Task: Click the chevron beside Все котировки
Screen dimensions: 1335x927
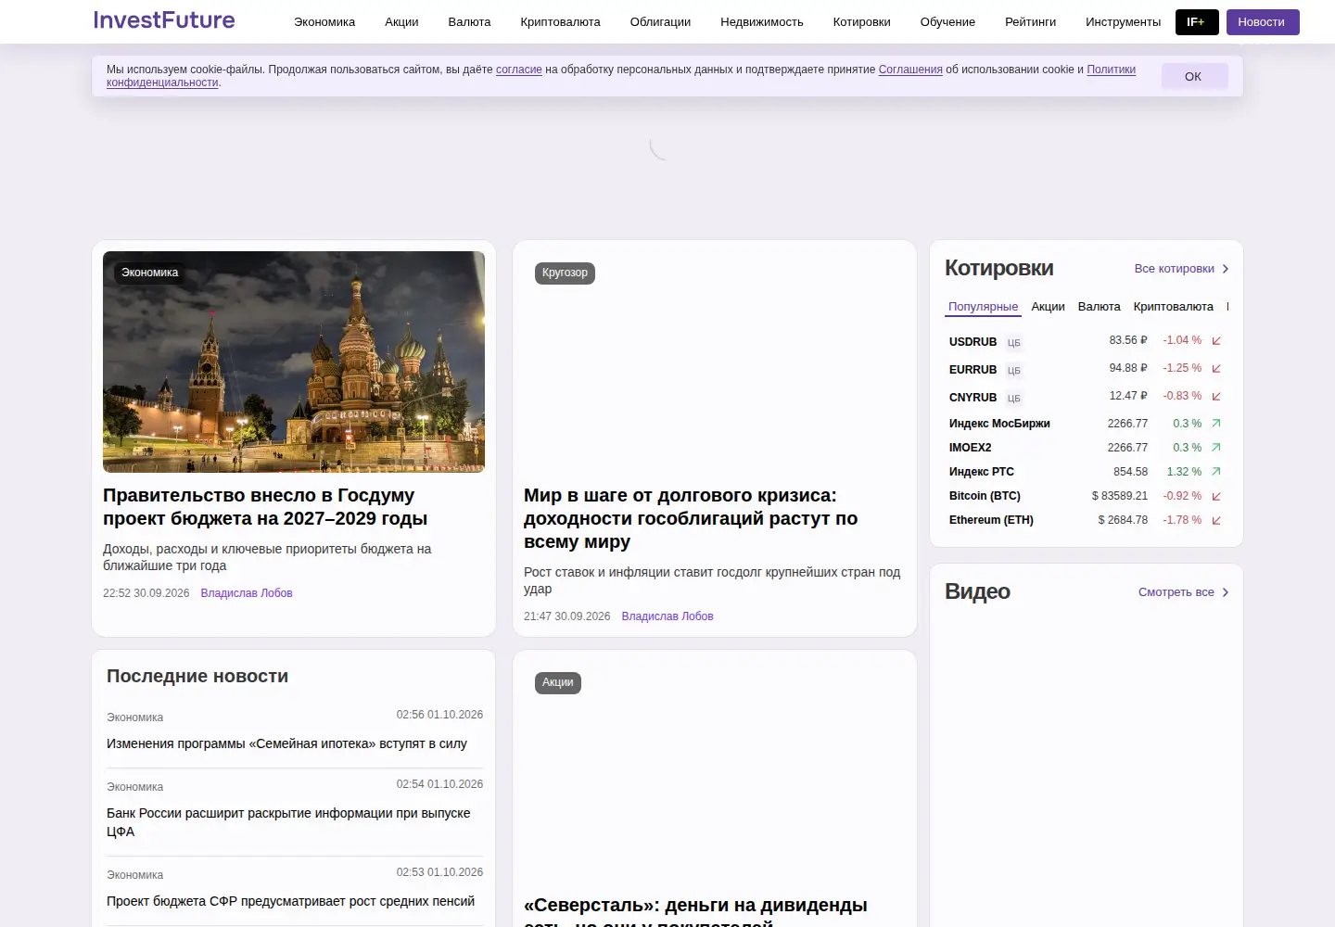Action: (1226, 269)
